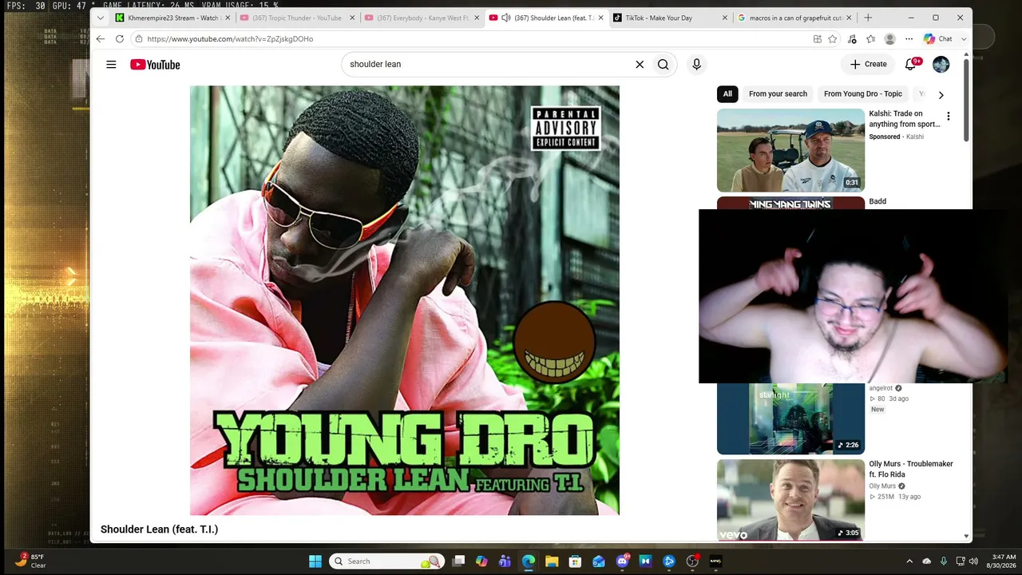Screen dimensions: 1022x575
Task: Open the Olly Murs Troublemaker thumbnail
Action: (x=790, y=500)
